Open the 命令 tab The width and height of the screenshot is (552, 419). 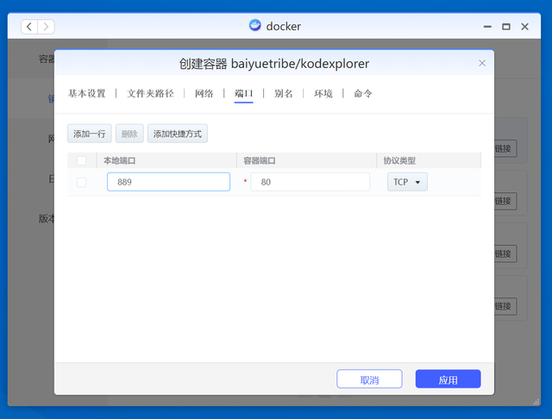363,94
